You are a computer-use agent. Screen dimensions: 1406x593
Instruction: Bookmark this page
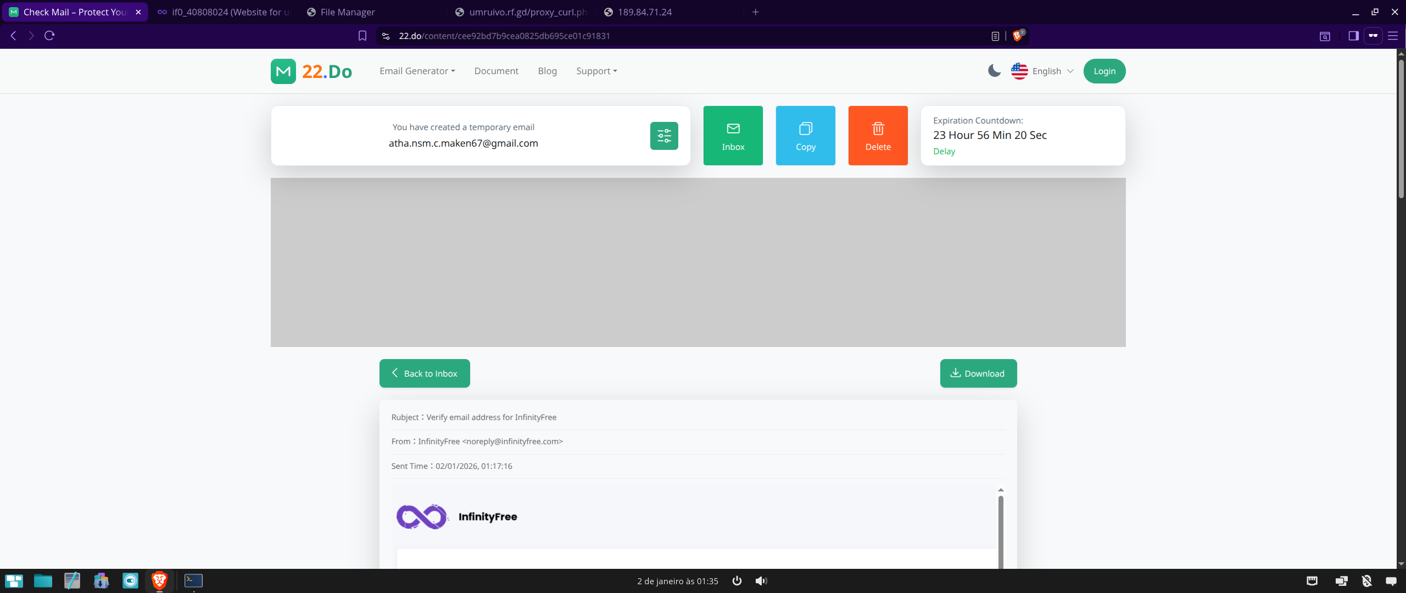pos(362,36)
